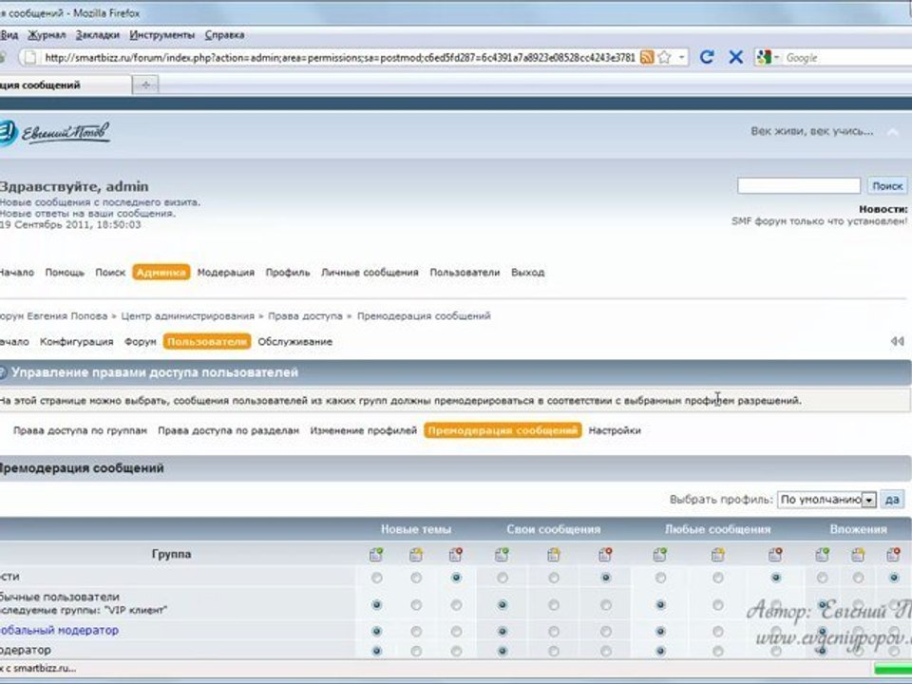The height and width of the screenshot is (684, 912).
Task: Click the green allow icon under Новые темы
Action: [x=376, y=554]
